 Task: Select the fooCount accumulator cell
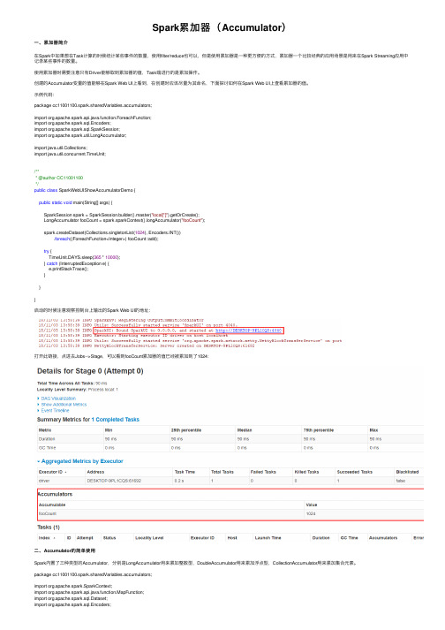coord(48,513)
